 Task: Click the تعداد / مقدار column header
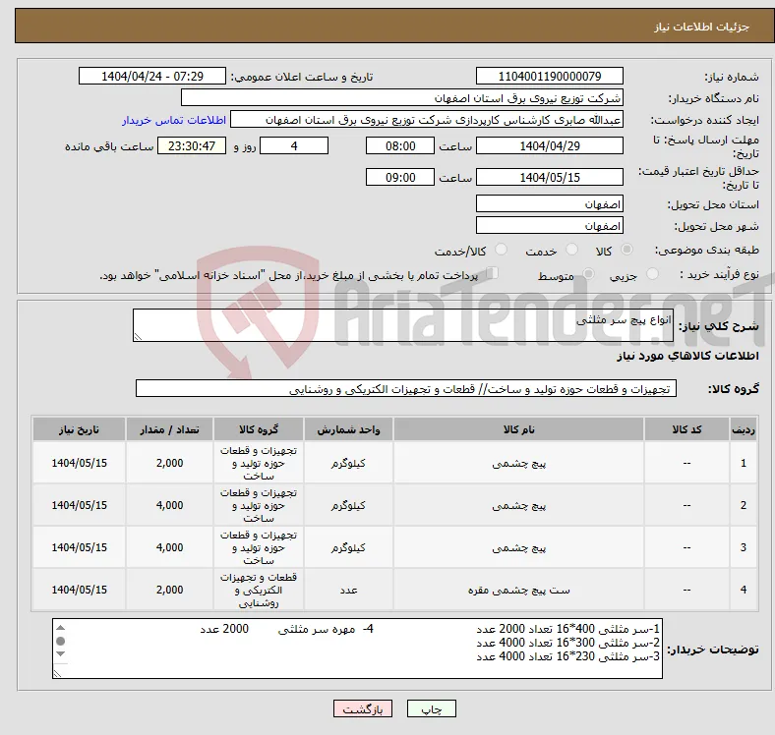click(x=169, y=429)
